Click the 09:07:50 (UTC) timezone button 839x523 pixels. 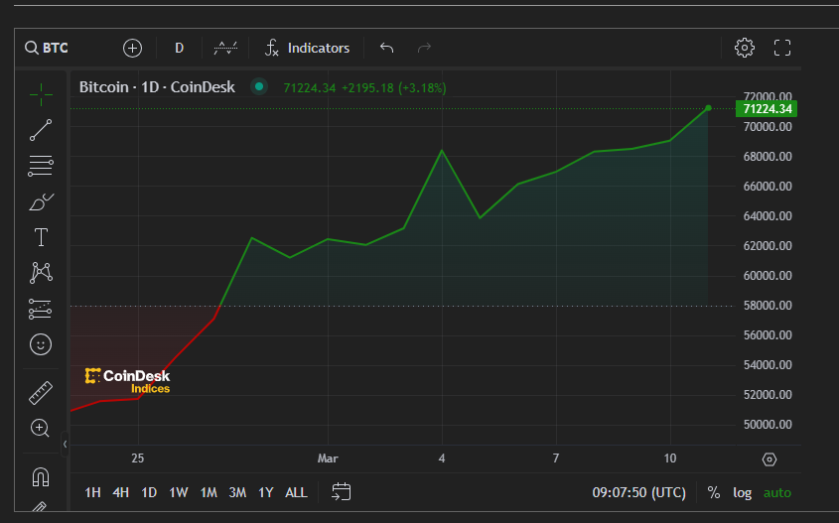[x=638, y=492]
